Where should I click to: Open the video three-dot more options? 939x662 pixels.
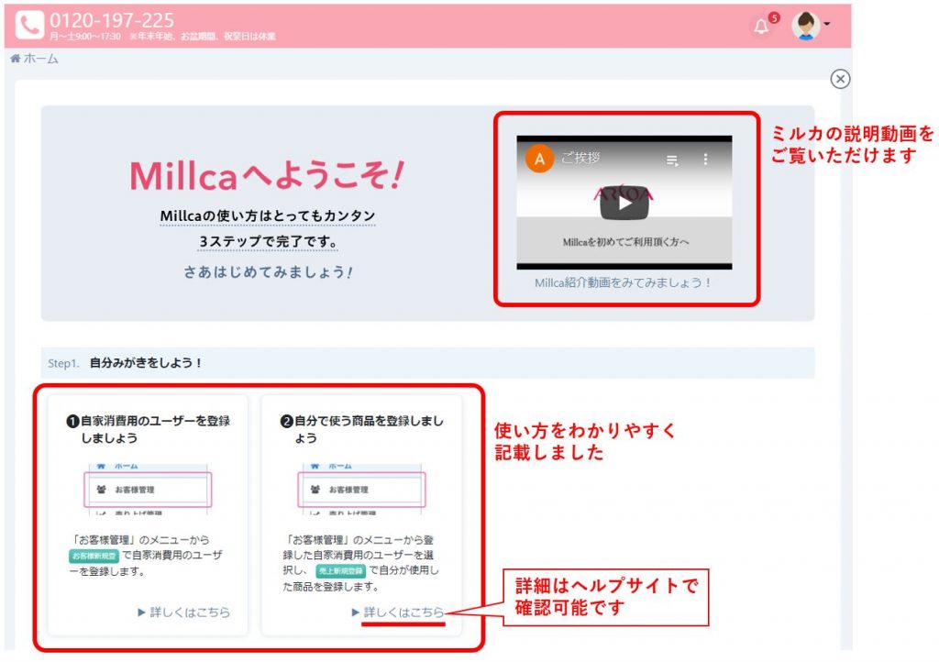point(705,160)
